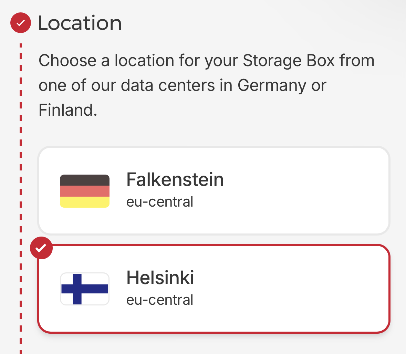Click the blue cross on the Finnish flag
This screenshot has height=354, width=406.
tap(77, 289)
